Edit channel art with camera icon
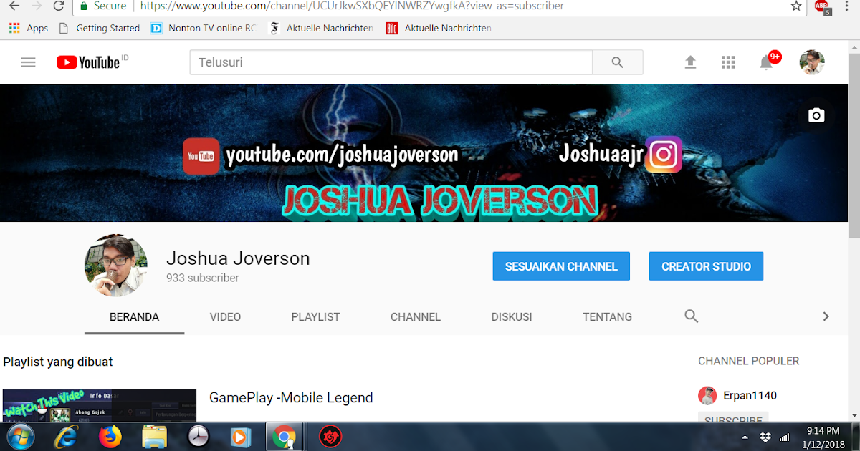 click(816, 115)
